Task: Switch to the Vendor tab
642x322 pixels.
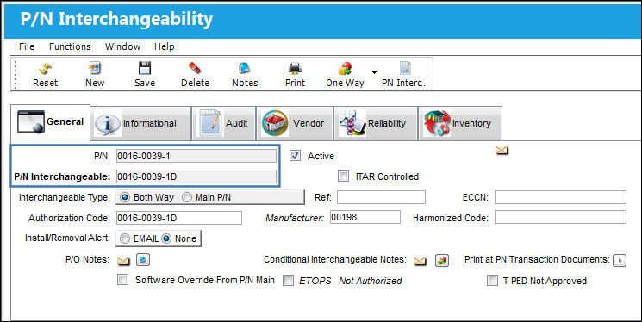Action: (x=295, y=123)
